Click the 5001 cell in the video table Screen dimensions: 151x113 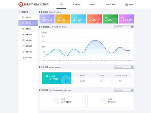(121, 81)
